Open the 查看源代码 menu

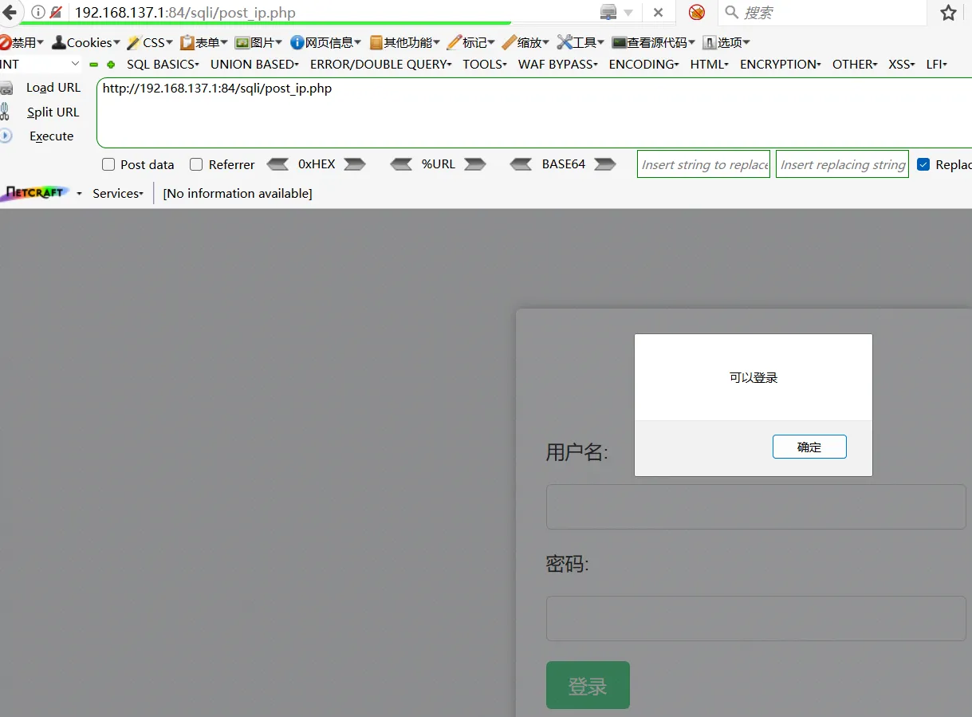[x=654, y=42]
